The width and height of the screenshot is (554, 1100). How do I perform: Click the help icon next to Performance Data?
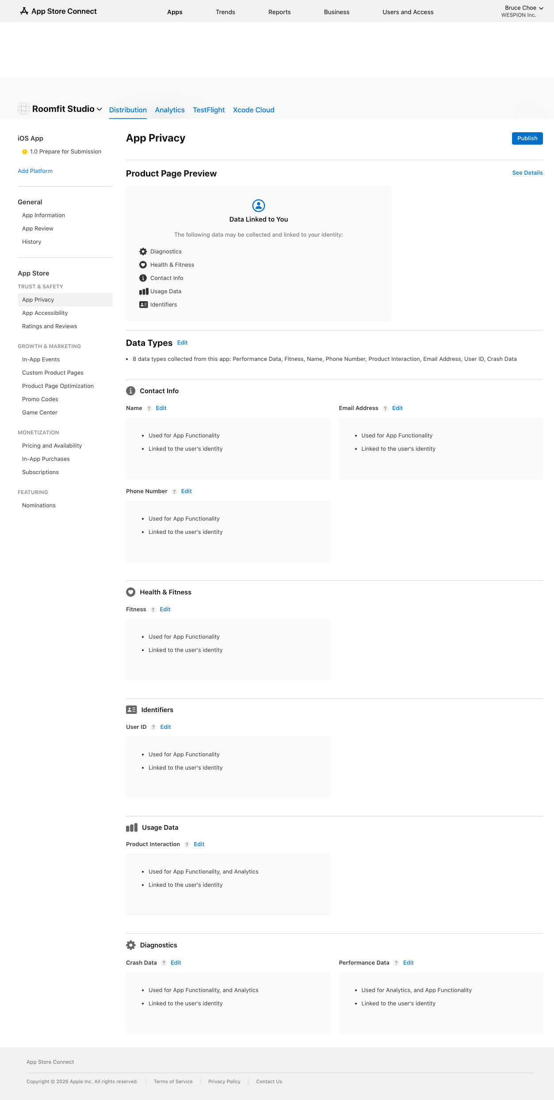[396, 963]
